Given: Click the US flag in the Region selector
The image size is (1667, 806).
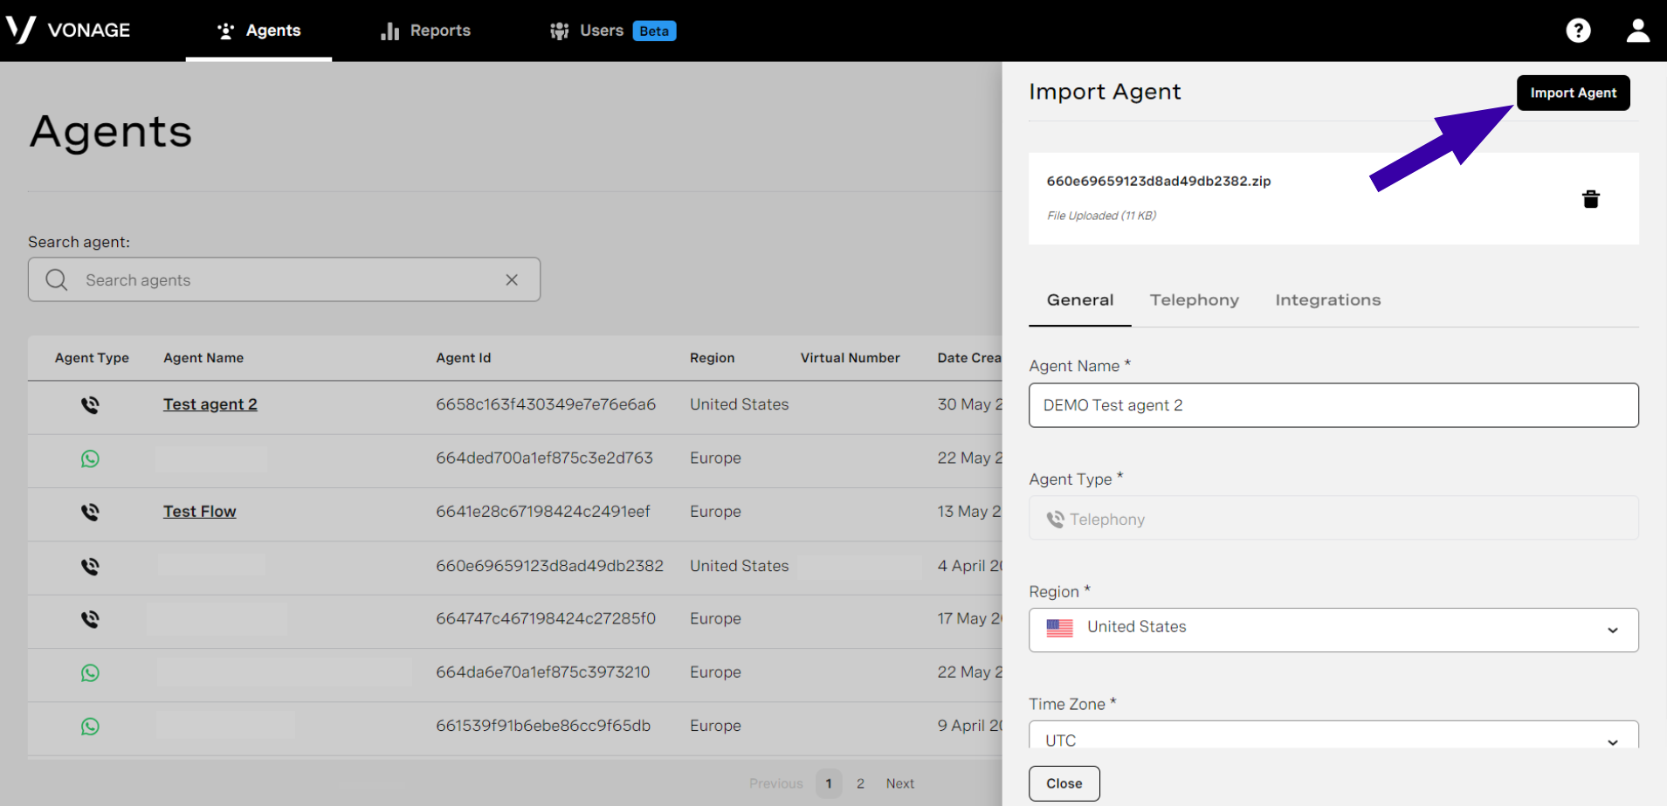Looking at the screenshot, I should (x=1060, y=628).
